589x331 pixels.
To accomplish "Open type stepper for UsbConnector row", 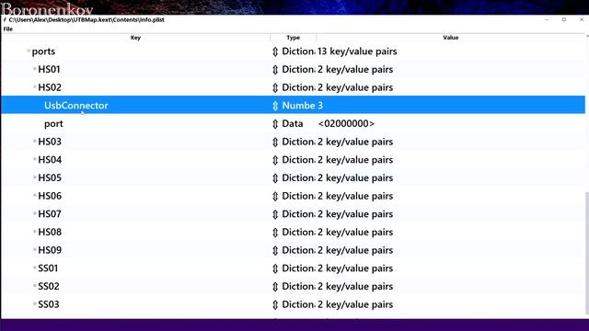I will point(275,106).
